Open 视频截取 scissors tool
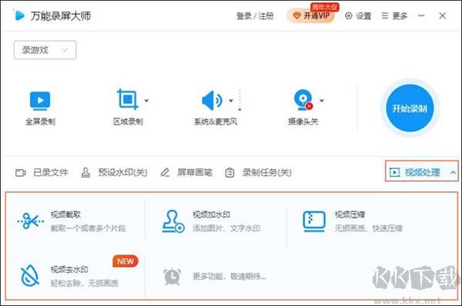This screenshot has height=306, width=462. click(x=31, y=221)
